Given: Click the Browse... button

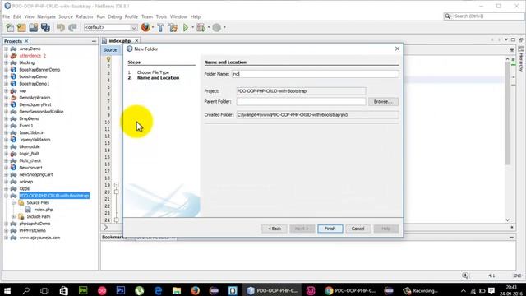Looking at the screenshot, I should (x=383, y=101).
